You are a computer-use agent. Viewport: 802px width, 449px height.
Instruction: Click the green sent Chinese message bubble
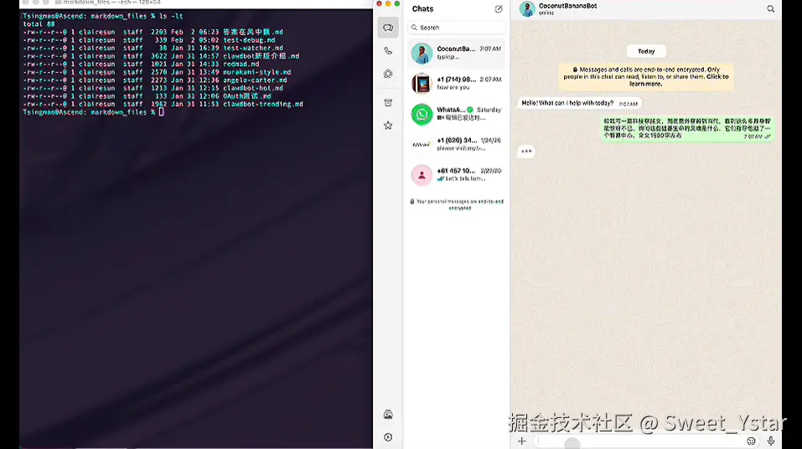click(x=687, y=128)
